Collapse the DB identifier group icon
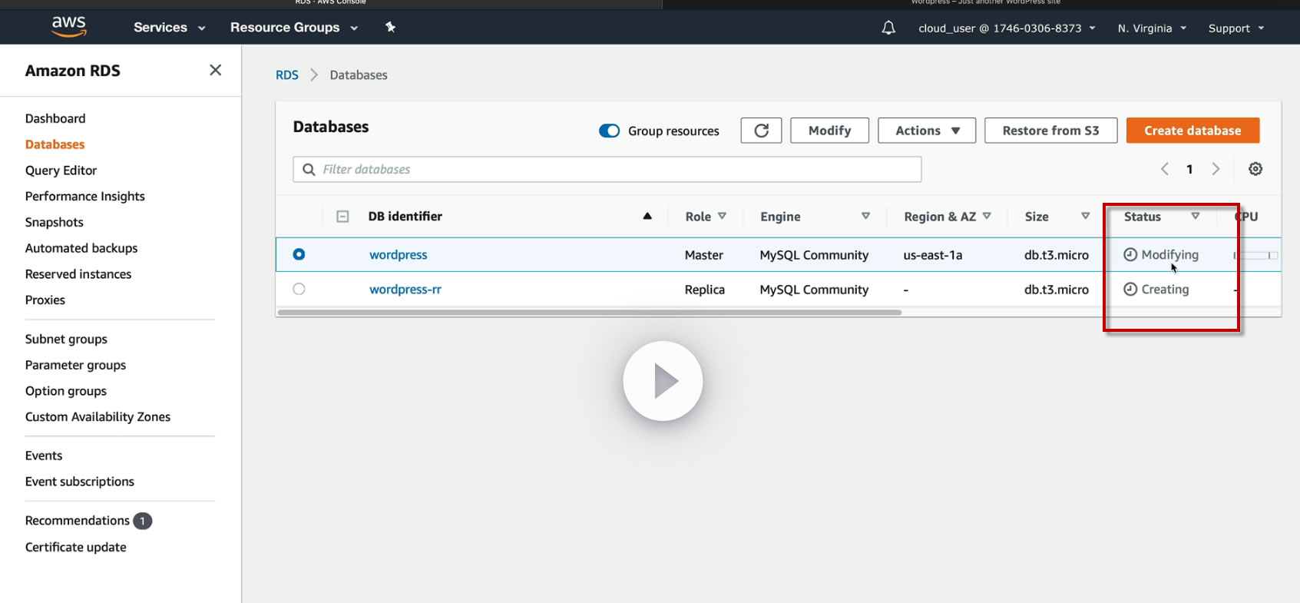Viewport: 1300px width, 603px height. pyautogui.click(x=343, y=217)
